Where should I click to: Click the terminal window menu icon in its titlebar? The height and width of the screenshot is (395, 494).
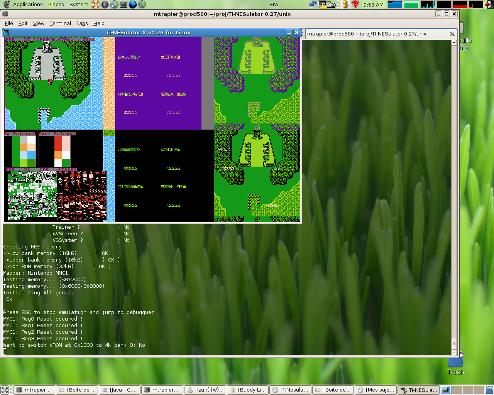[x=5, y=14]
